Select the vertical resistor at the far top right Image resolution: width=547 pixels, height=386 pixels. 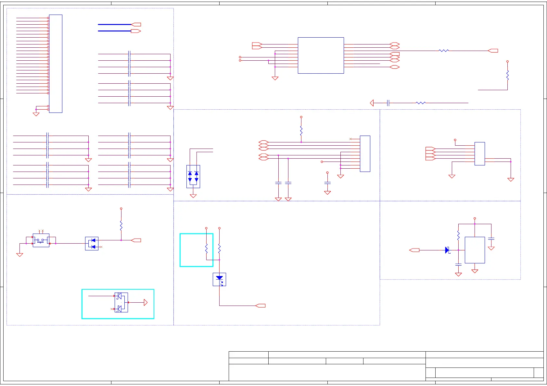click(507, 75)
